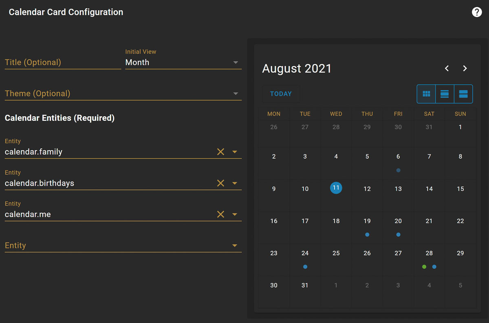Select August 11, the highlighted date
This screenshot has height=323, width=489.
point(336,188)
